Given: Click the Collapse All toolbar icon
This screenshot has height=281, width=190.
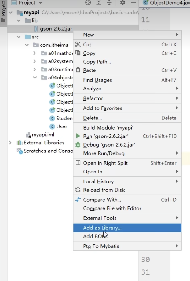Looking at the screenshot, I should tap(109, 3).
